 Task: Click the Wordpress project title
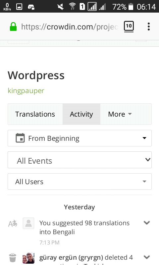point(36,76)
